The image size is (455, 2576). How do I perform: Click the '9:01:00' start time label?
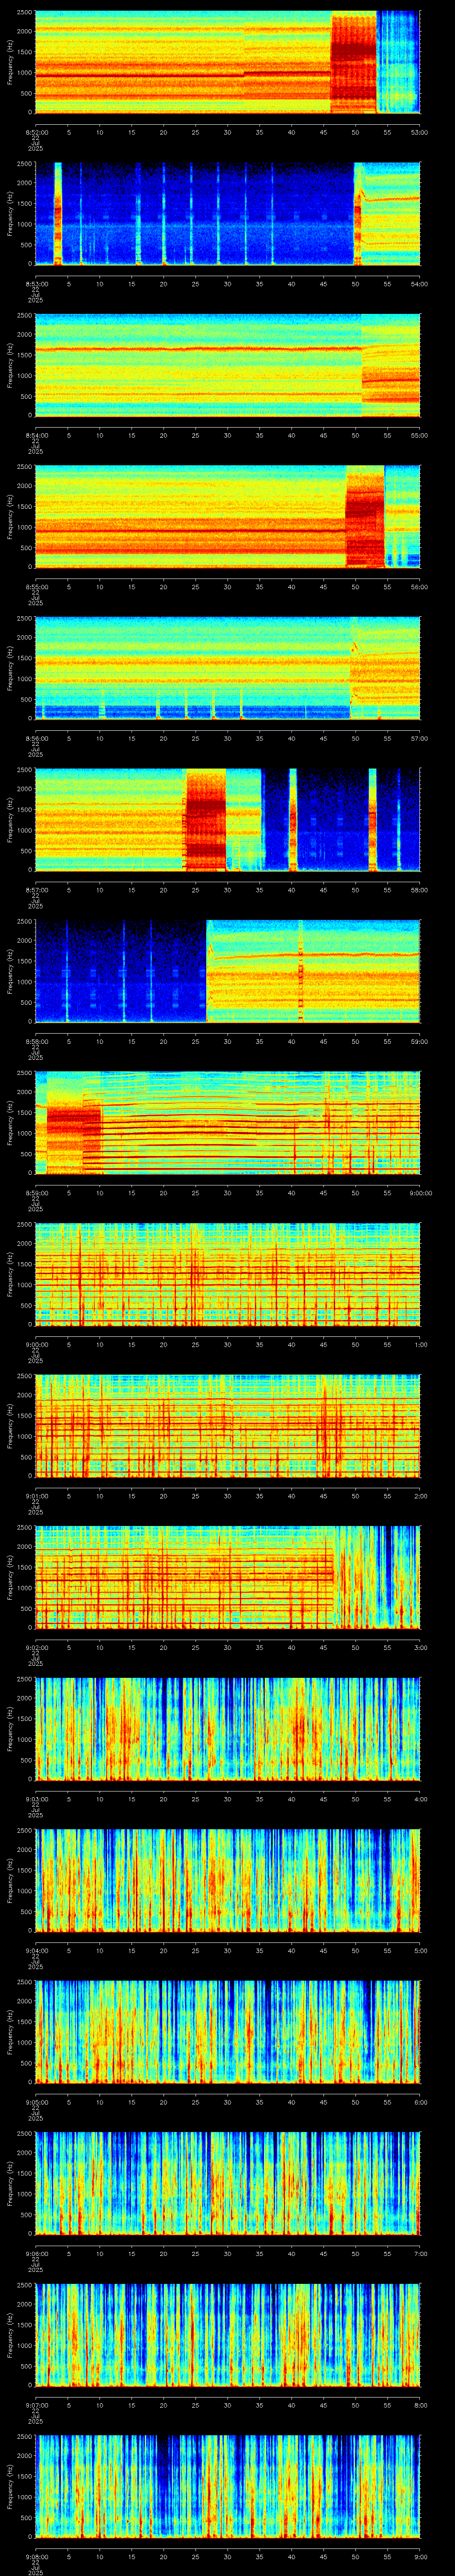click(35, 1495)
